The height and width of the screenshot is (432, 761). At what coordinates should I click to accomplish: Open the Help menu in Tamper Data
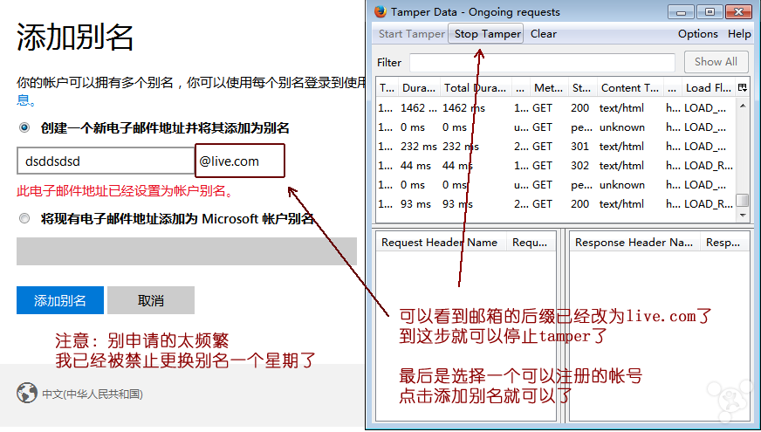739,34
